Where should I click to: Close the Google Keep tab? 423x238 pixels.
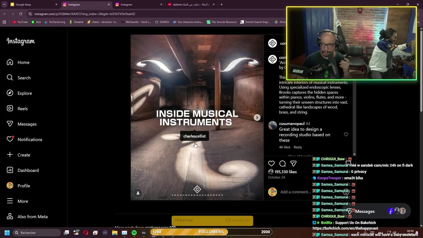click(56, 5)
